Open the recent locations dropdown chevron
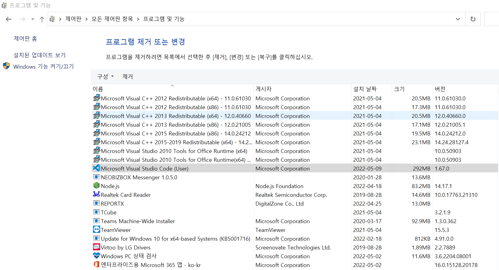The height and width of the screenshot is (270, 499). pos(33,19)
